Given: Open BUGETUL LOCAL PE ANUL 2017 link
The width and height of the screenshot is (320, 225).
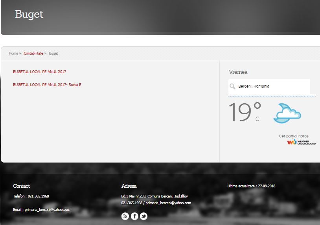Looking at the screenshot, I should coord(40,72).
